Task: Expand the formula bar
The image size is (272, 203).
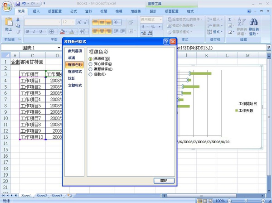Action: (x=268, y=47)
